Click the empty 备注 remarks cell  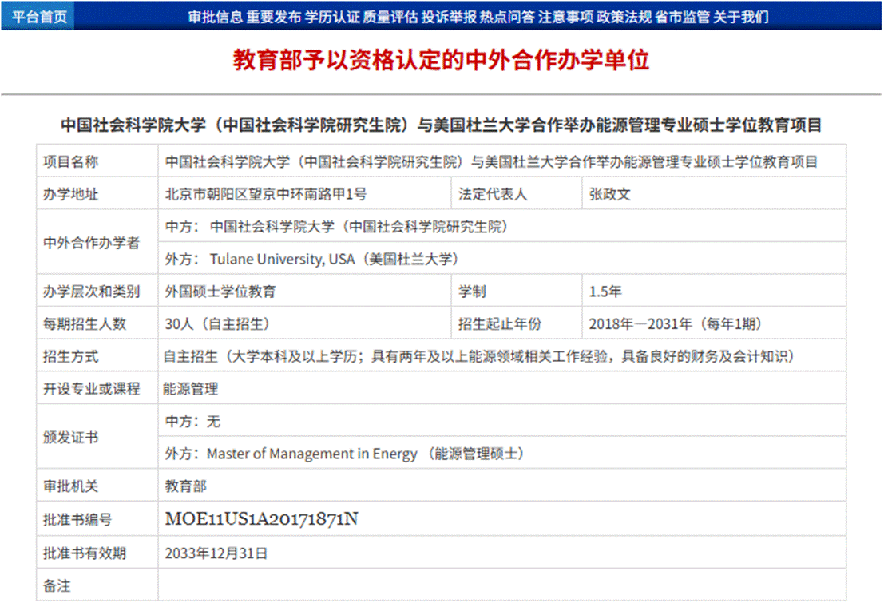click(x=501, y=585)
